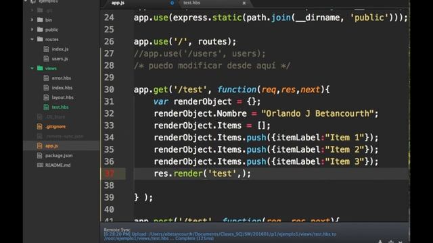Switch to the test.hbs editor tab
433x243 pixels.
[191, 3]
